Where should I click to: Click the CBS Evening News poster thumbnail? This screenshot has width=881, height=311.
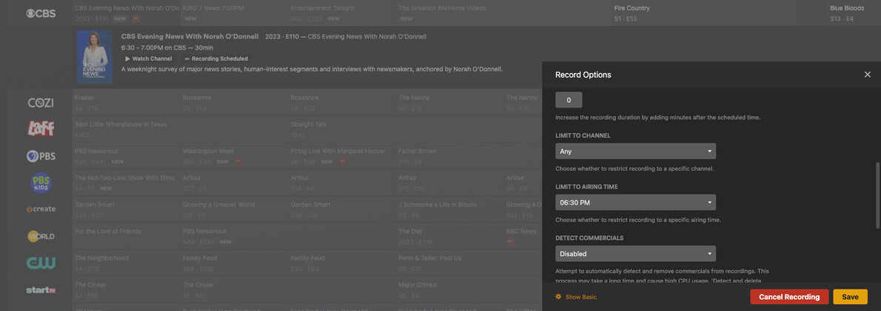pos(94,56)
